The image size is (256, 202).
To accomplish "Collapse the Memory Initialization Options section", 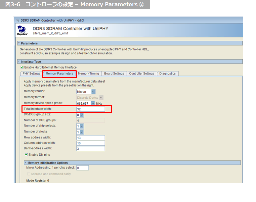I will [25, 163].
